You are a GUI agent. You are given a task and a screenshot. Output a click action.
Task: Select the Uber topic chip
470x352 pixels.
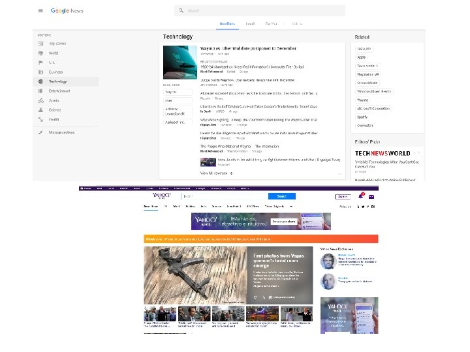pyautogui.click(x=178, y=100)
